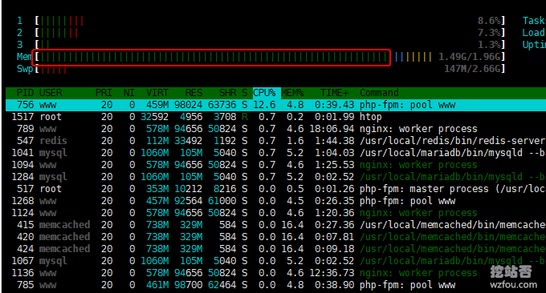
Task: Sort processes by the PID column header
Action: coord(25,93)
